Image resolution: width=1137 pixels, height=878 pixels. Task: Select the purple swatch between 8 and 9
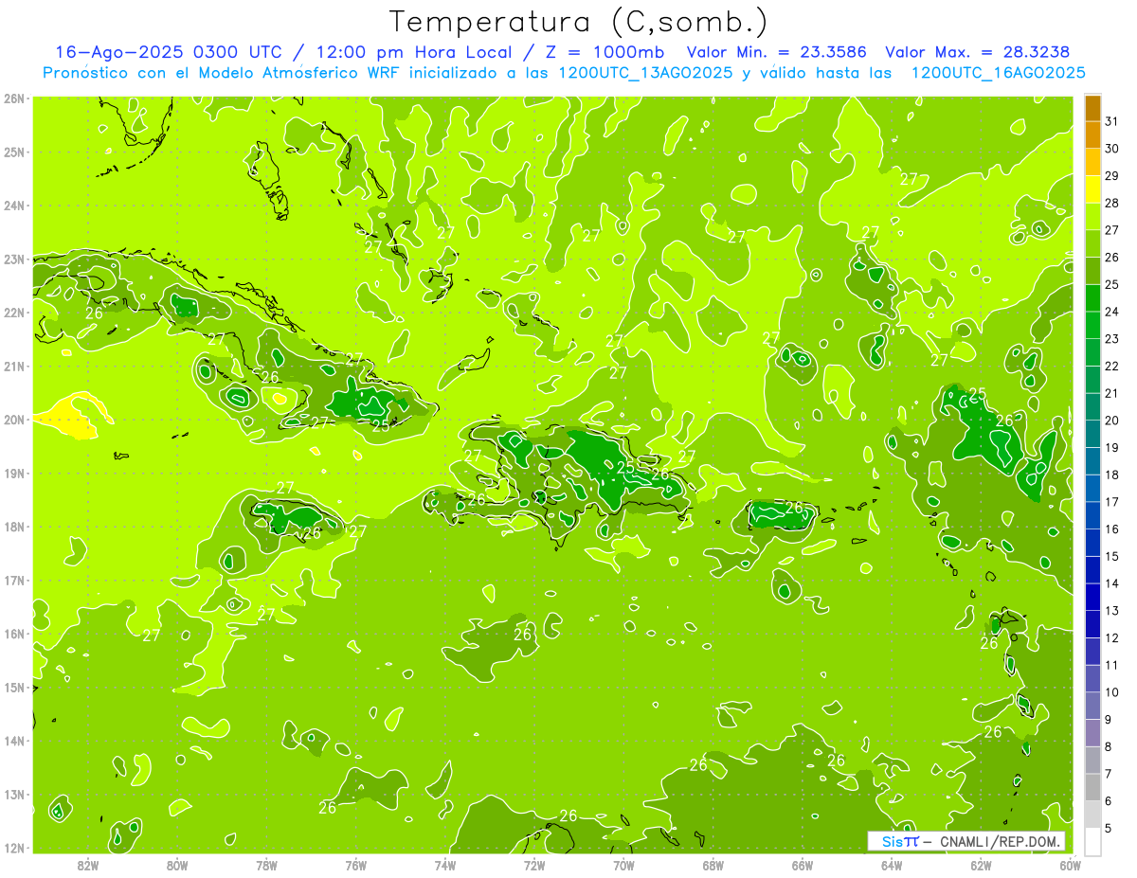click(1092, 733)
